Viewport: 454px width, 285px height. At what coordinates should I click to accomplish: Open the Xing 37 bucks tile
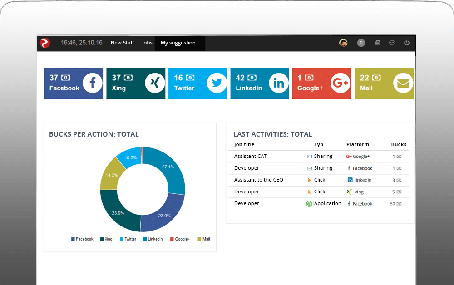(x=136, y=84)
